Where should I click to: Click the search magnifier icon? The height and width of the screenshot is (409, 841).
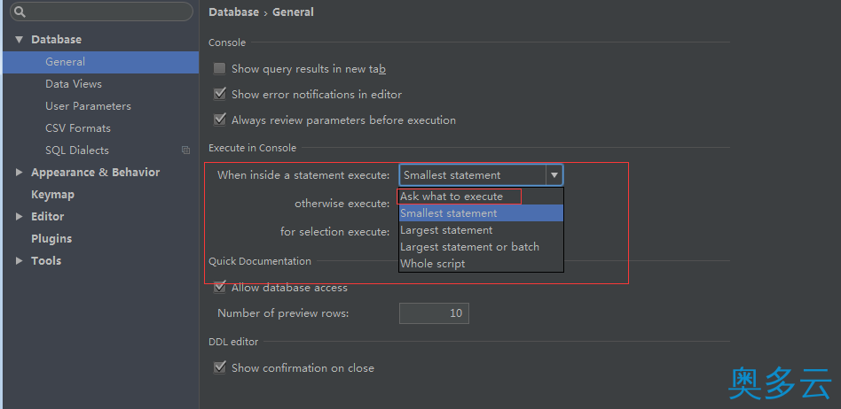pyautogui.click(x=19, y=12)
